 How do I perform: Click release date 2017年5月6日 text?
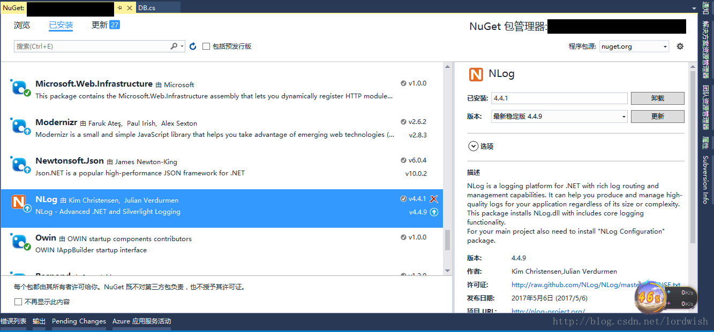[550, 298]
